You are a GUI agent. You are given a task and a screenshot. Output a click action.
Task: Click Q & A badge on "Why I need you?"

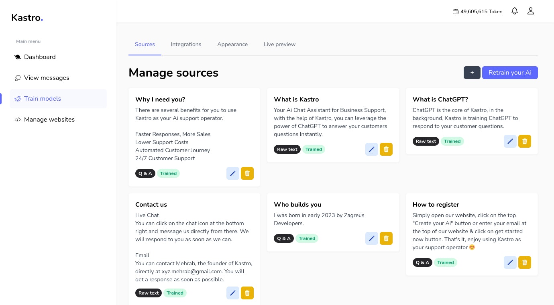coord(145,173)
